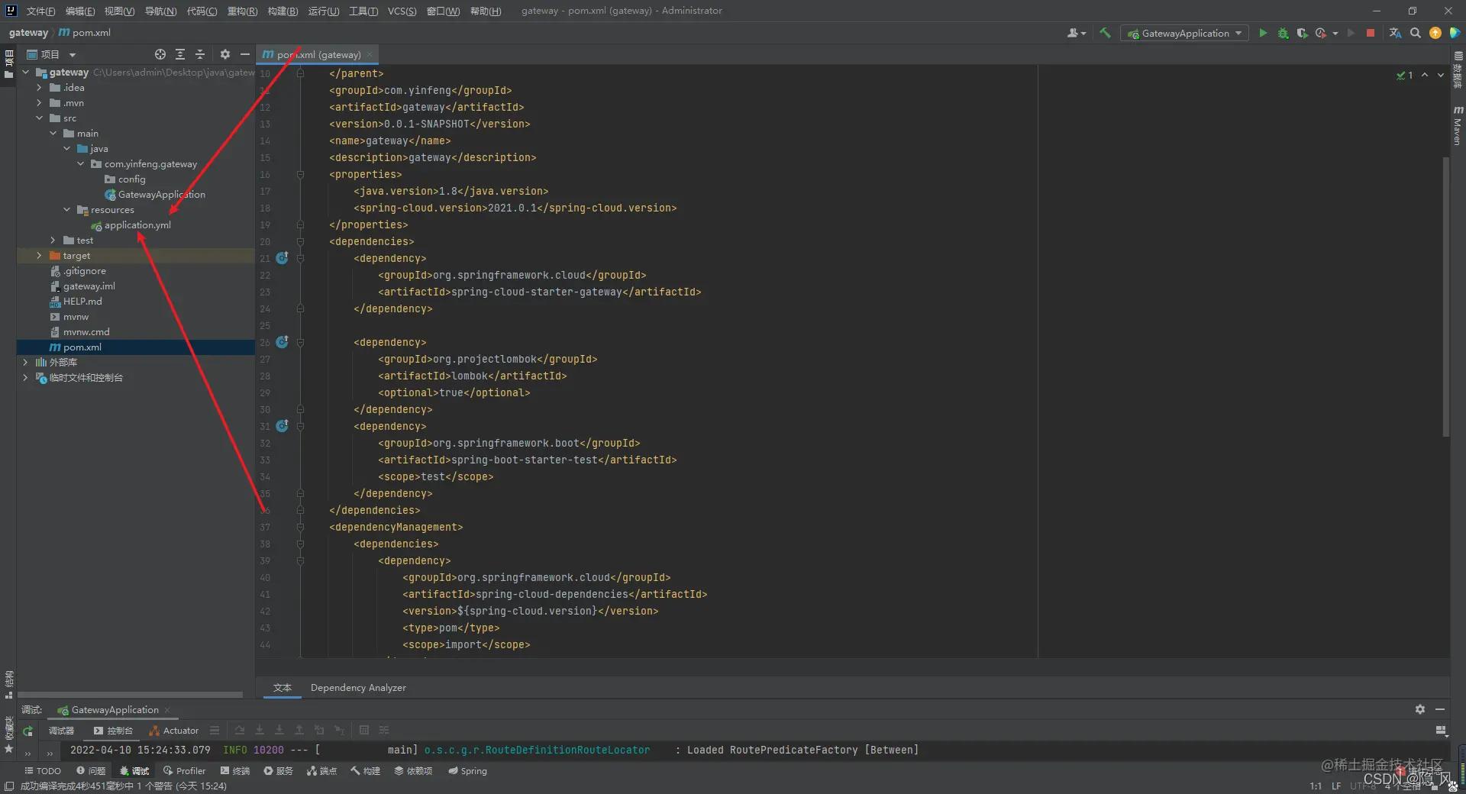Close the pom.xml (gateway) editor tab
The width and height of the screenshot is (1466, 794).
(x=370, y=54)
